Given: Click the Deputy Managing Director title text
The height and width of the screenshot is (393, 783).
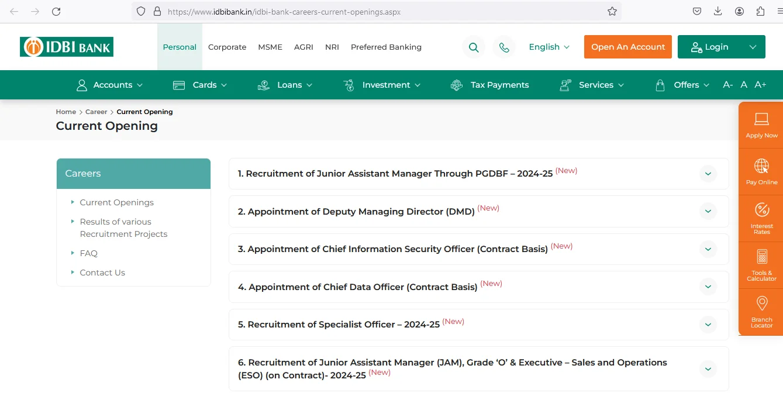Looking at the screenshot, I should tap(356, 212).
